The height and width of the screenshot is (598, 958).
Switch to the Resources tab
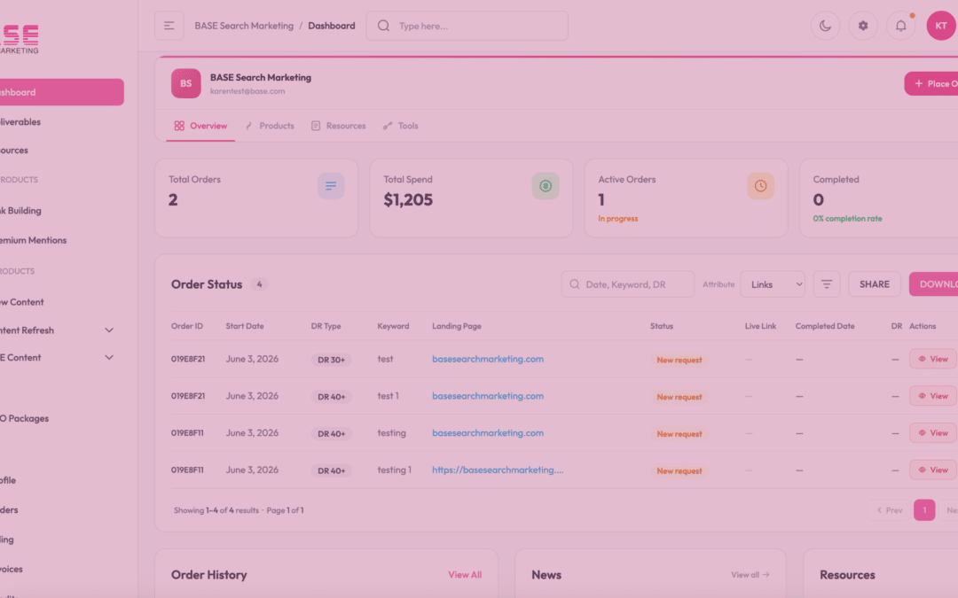(339, 126)
